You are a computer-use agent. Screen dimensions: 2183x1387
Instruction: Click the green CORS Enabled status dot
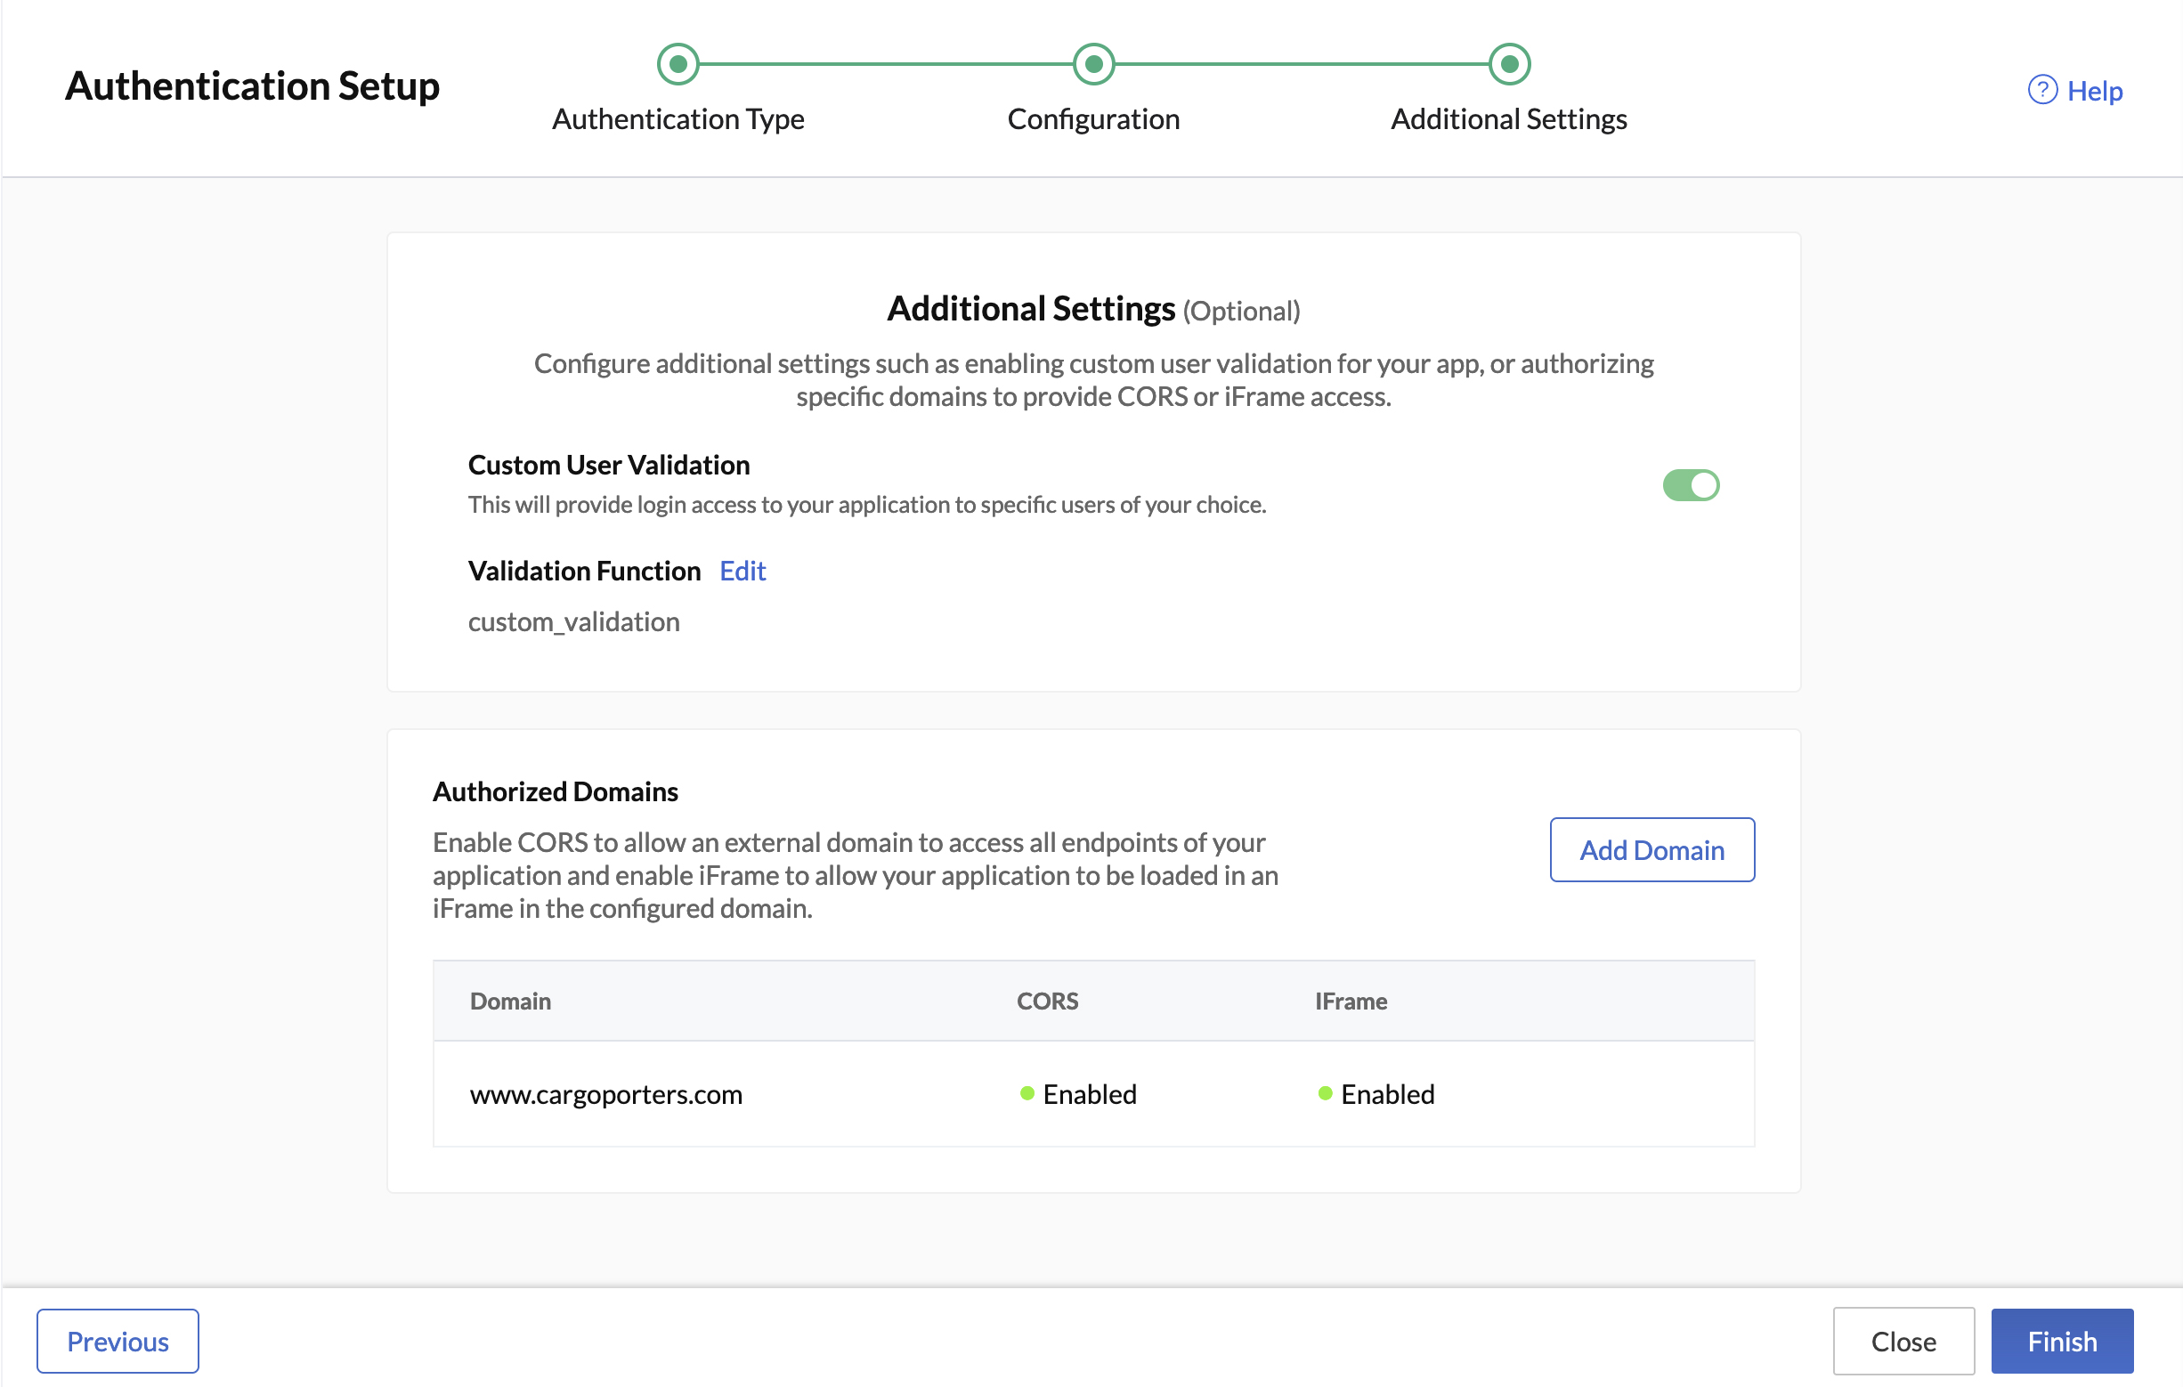(x=1027, y=1093)
